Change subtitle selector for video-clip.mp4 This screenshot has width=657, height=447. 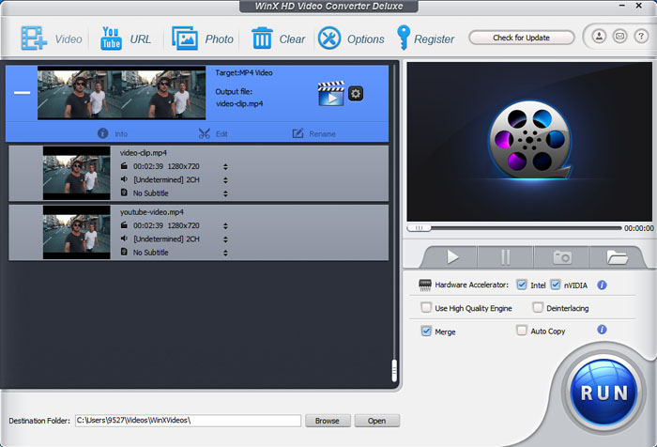click(x=225, y=193)
